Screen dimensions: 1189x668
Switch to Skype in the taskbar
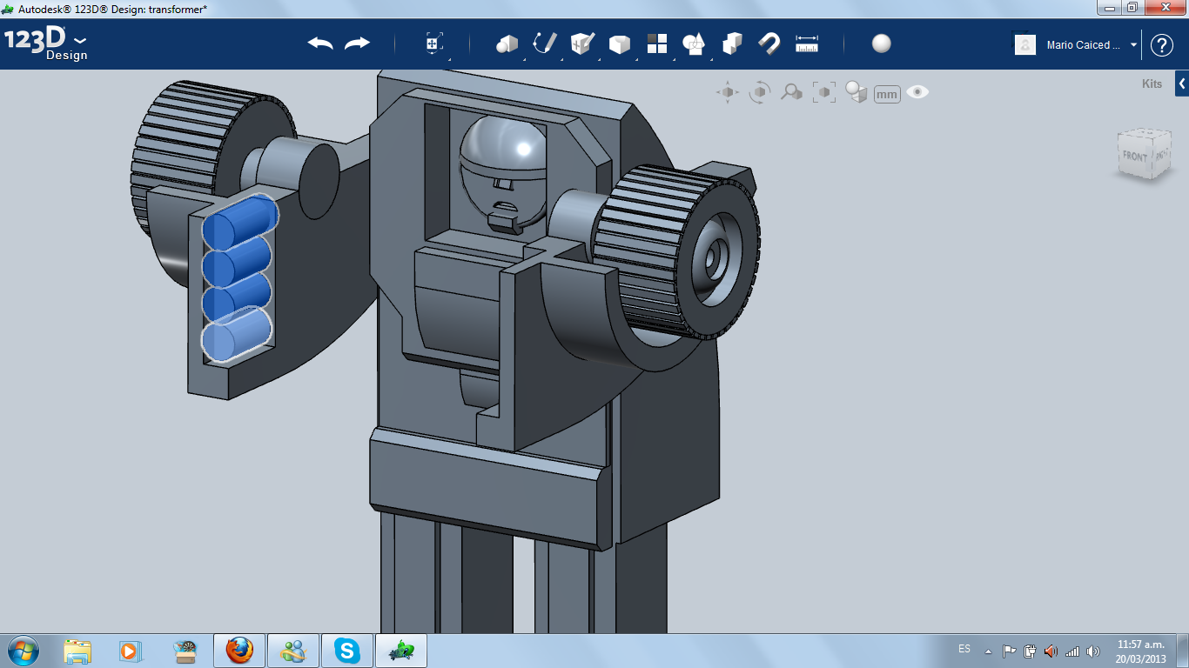347,651
